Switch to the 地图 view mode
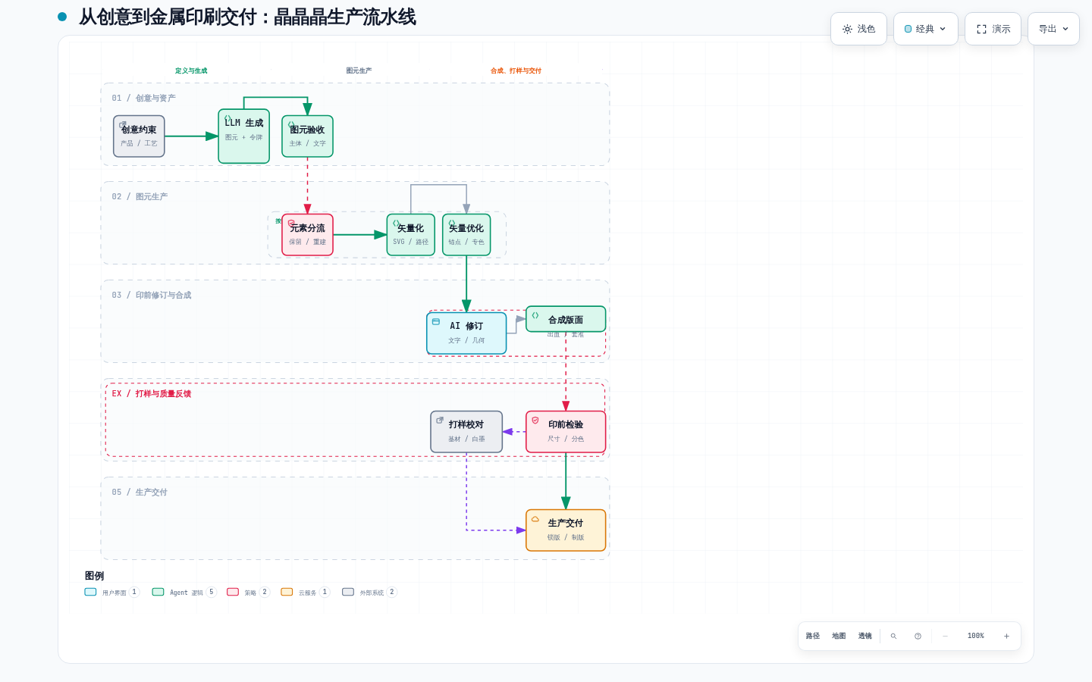 [x=839, y=636]
